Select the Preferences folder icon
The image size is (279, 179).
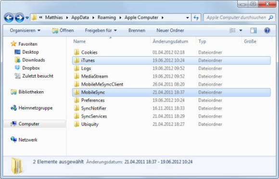(x=76, y=100)
